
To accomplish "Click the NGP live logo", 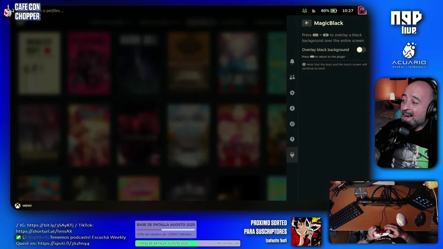I will coord(406,22).
